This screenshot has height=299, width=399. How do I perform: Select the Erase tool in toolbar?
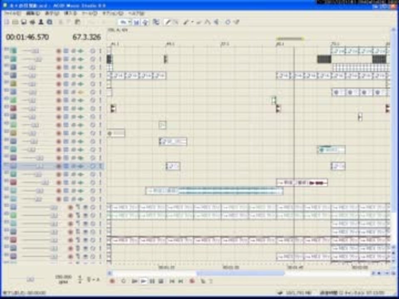pos(199,22)
